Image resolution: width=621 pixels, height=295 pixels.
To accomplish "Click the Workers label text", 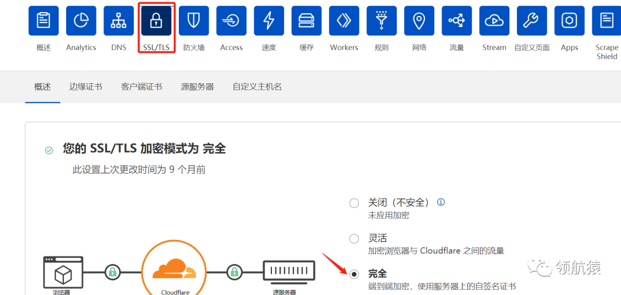I will click(x=344, y=48).
